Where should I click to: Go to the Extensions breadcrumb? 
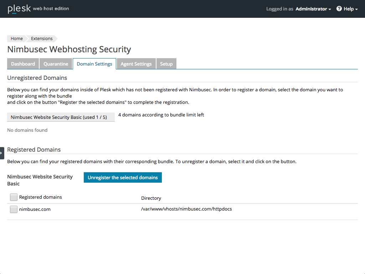[42, 39]
